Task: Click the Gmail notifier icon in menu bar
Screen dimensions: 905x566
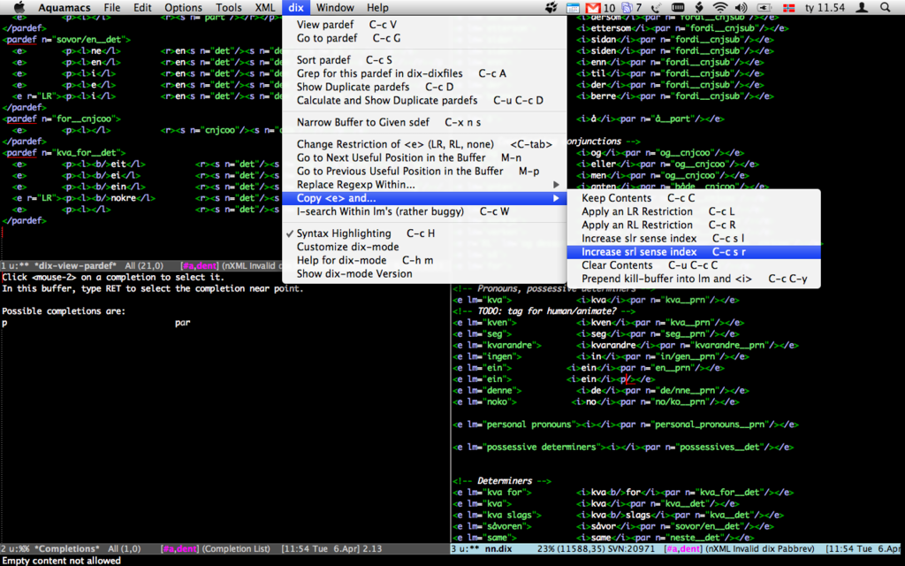Action: (x=594, y=8)
